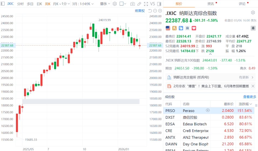Open the 3月:1小时K range dropdown
Viewport: 258px width, 151px height.
point(83,4)
